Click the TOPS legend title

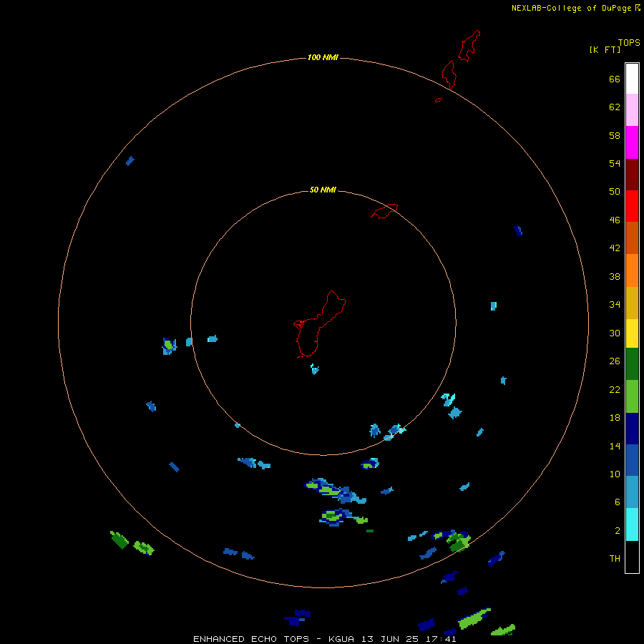coord(629,43)
